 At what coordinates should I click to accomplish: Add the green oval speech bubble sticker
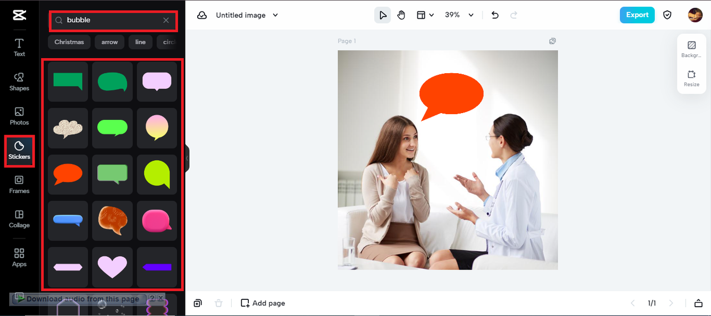tap(112, 81)
